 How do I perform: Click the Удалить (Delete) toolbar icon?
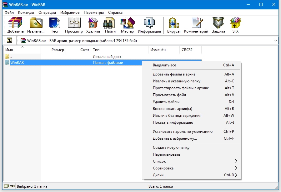pyautogui.click(x=93, y=25)
